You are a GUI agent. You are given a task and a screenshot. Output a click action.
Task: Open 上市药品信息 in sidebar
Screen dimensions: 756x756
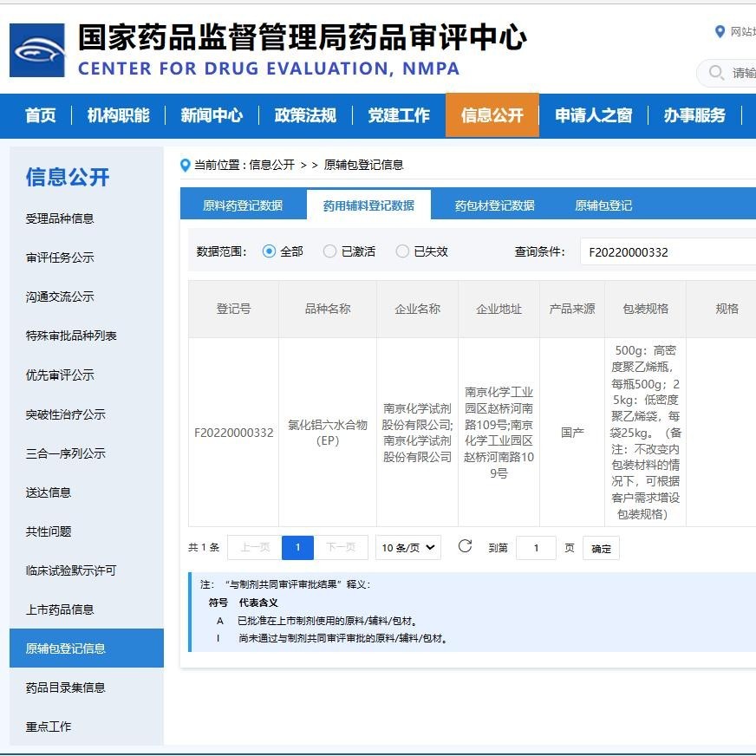60,609
